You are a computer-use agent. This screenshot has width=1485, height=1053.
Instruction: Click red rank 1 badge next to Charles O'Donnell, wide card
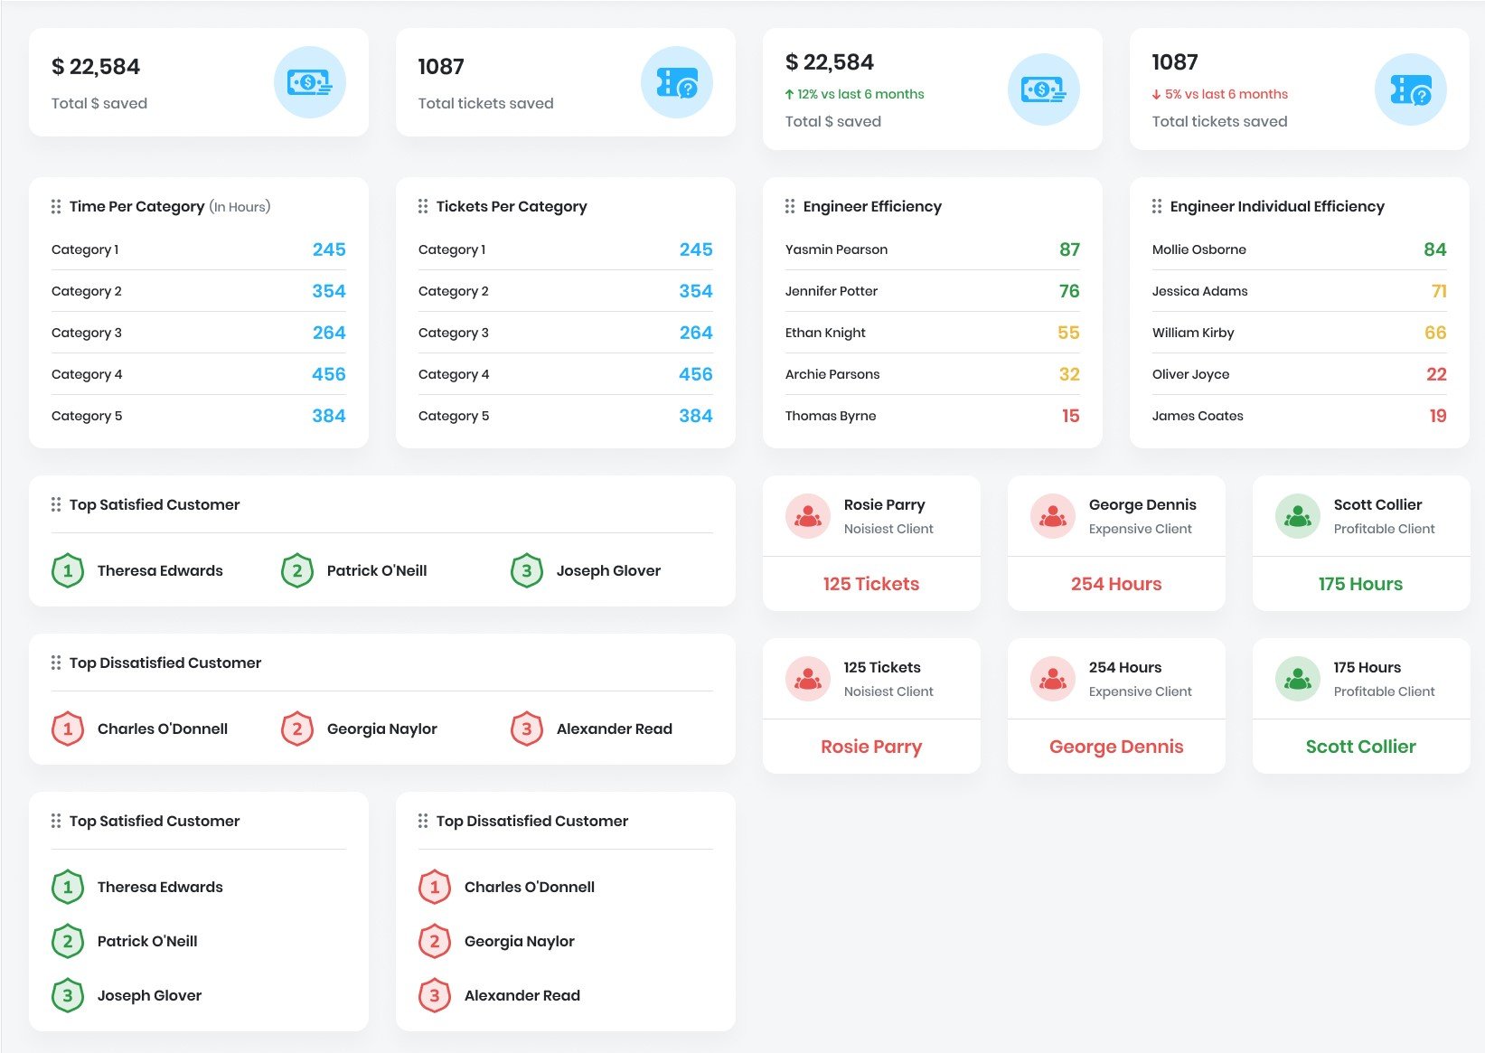(x=68, y=729)
